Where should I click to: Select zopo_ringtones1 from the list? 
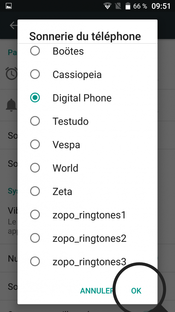pyautogui.click(x=87, y=215)
